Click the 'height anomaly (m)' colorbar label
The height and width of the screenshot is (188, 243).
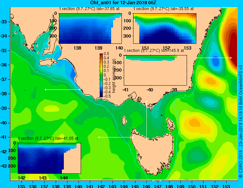click(114, 76)
